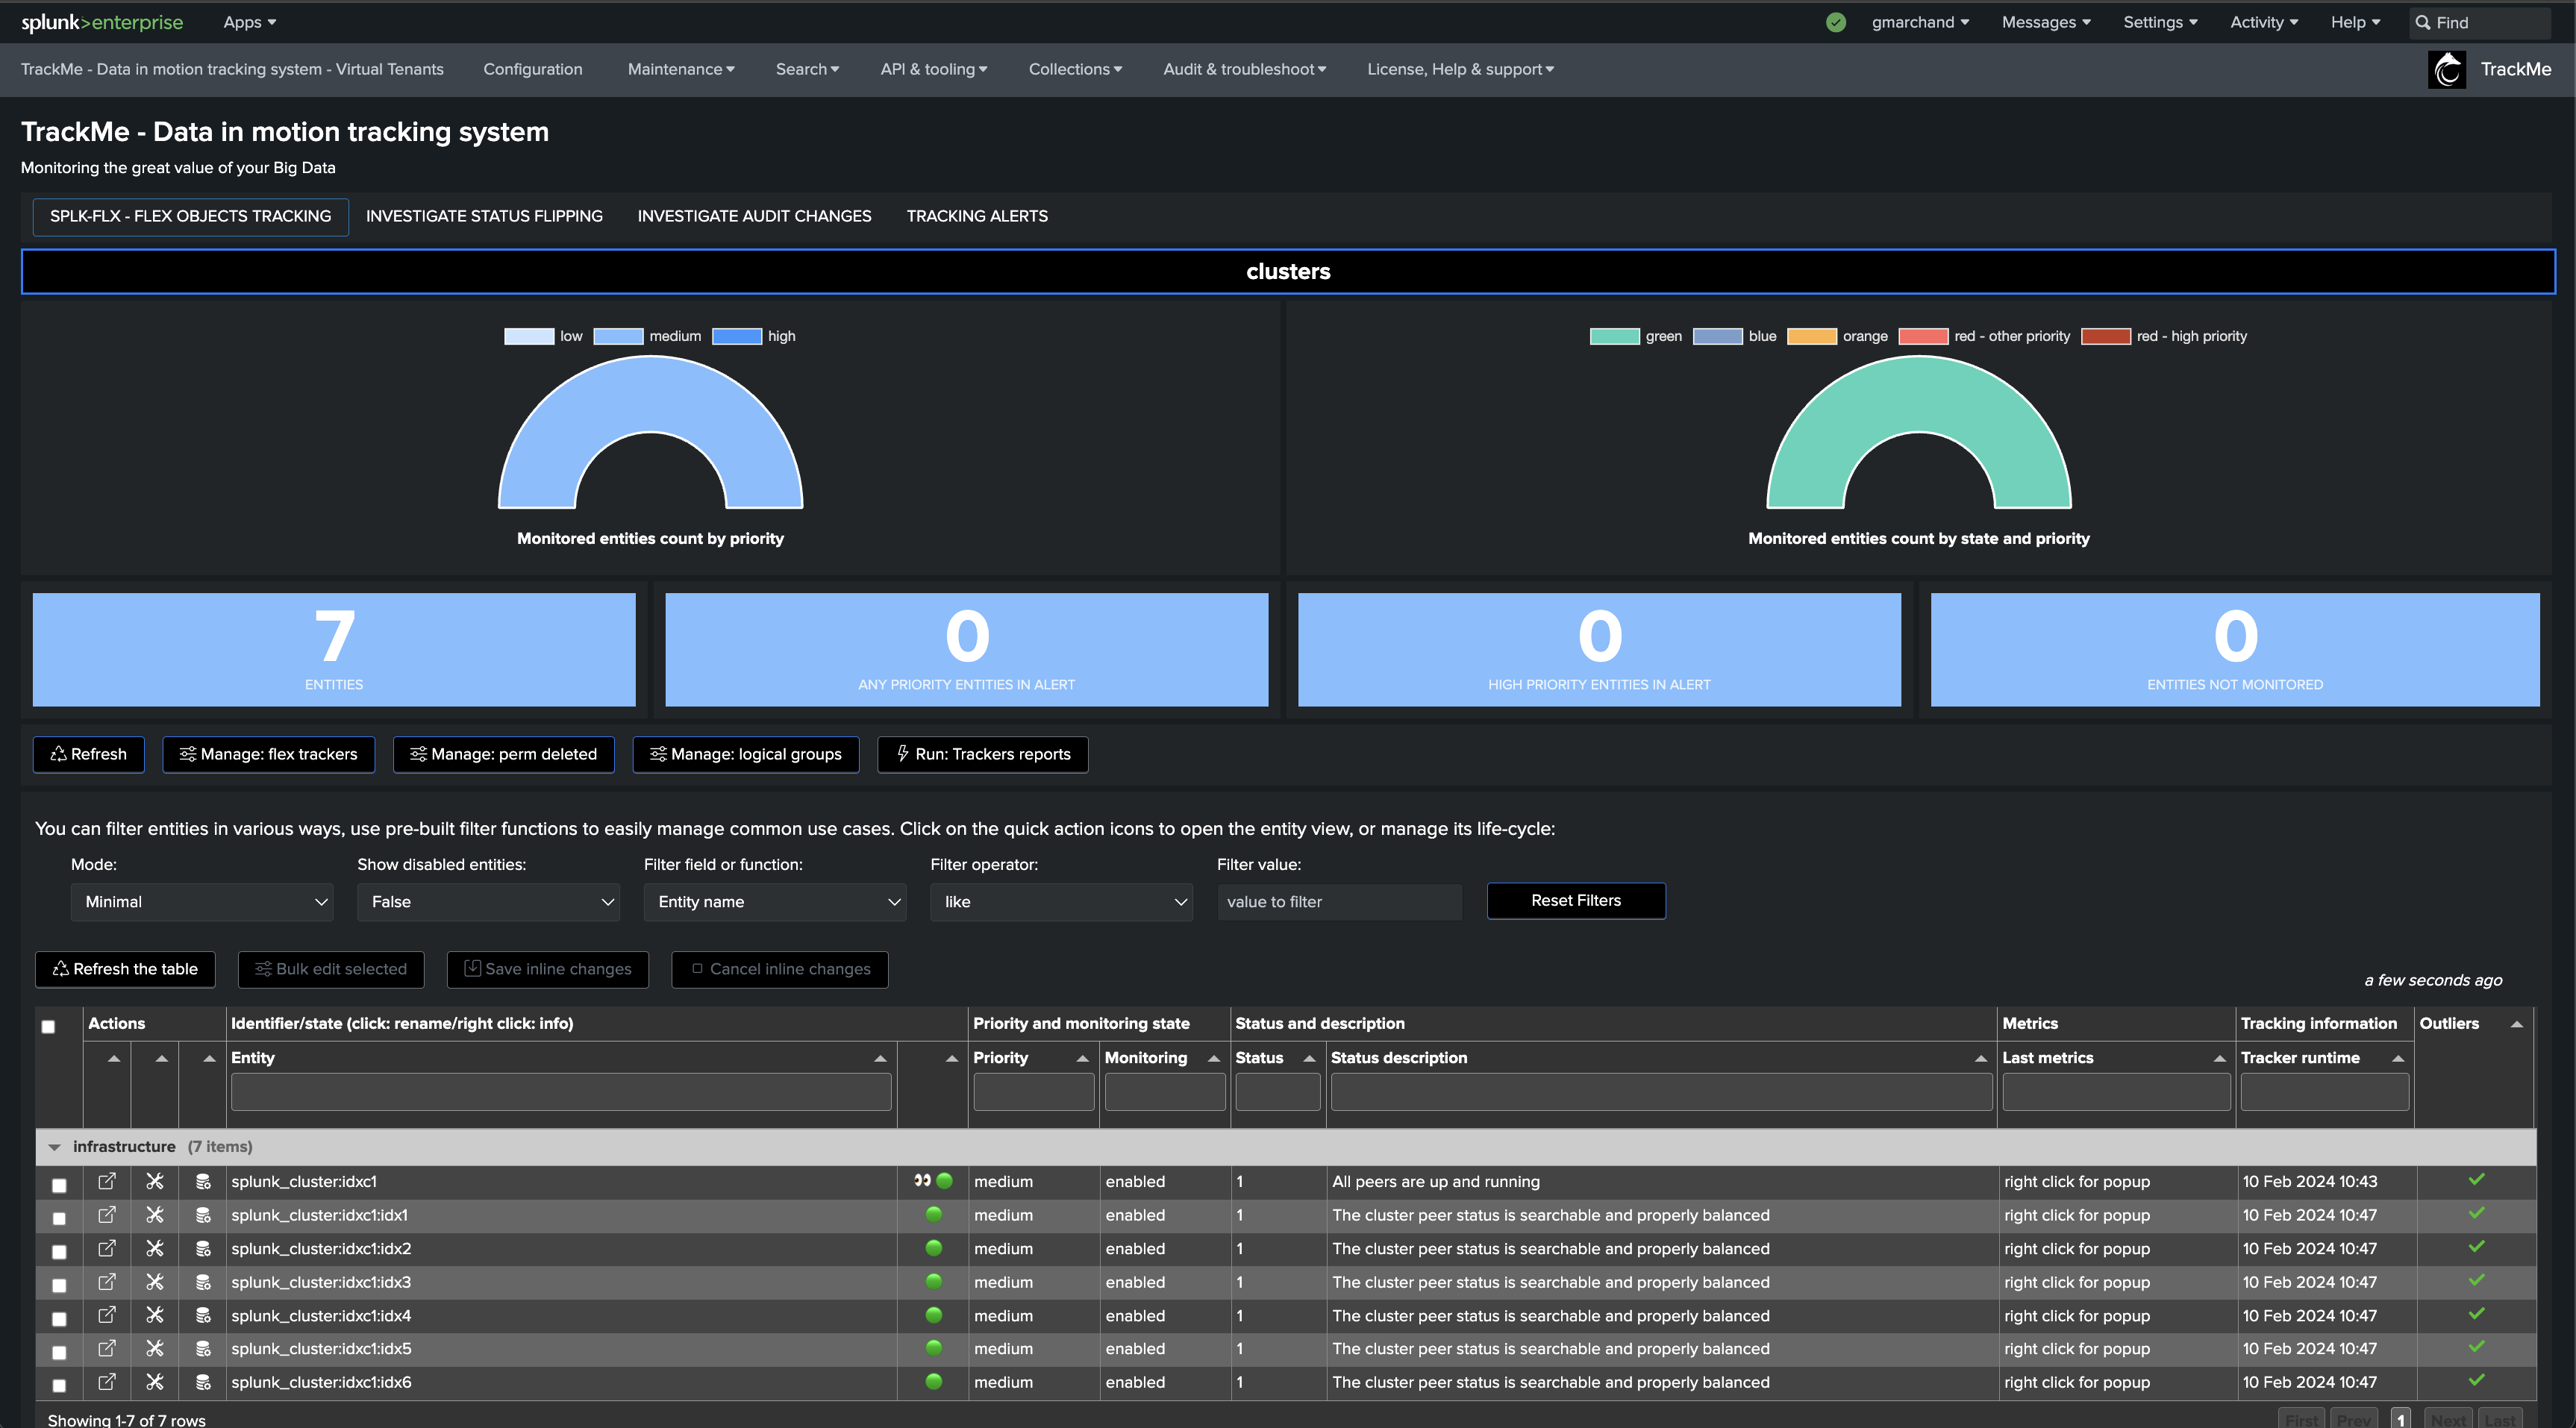Click the green outliers checkmark for splunk_cluster:idxc1:idx6
The width and height of the screenshot is (2576, 1428).
click(x=2476, y=1381)
